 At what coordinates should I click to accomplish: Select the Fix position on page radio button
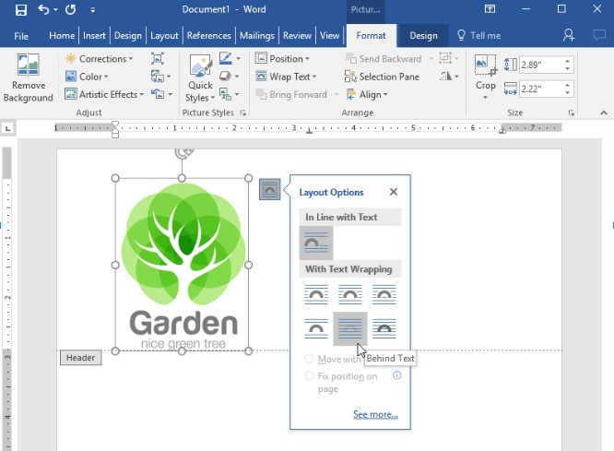pyautogui.click(x=309, y=375)
